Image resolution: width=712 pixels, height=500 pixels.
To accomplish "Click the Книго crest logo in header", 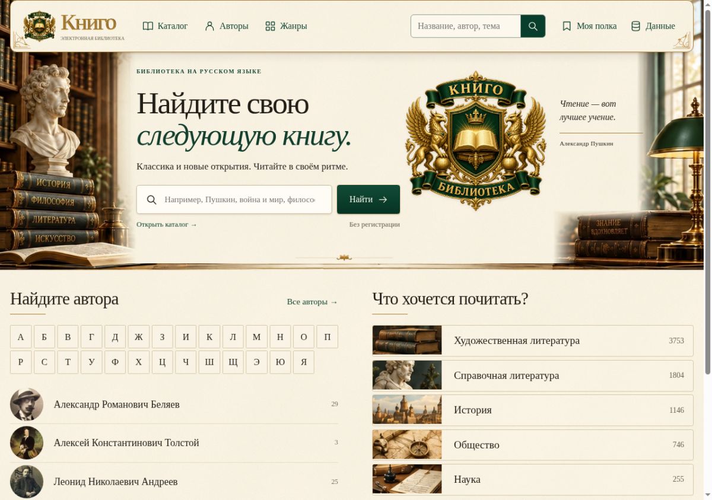I will pyautogui.click(x=39, y=27).
